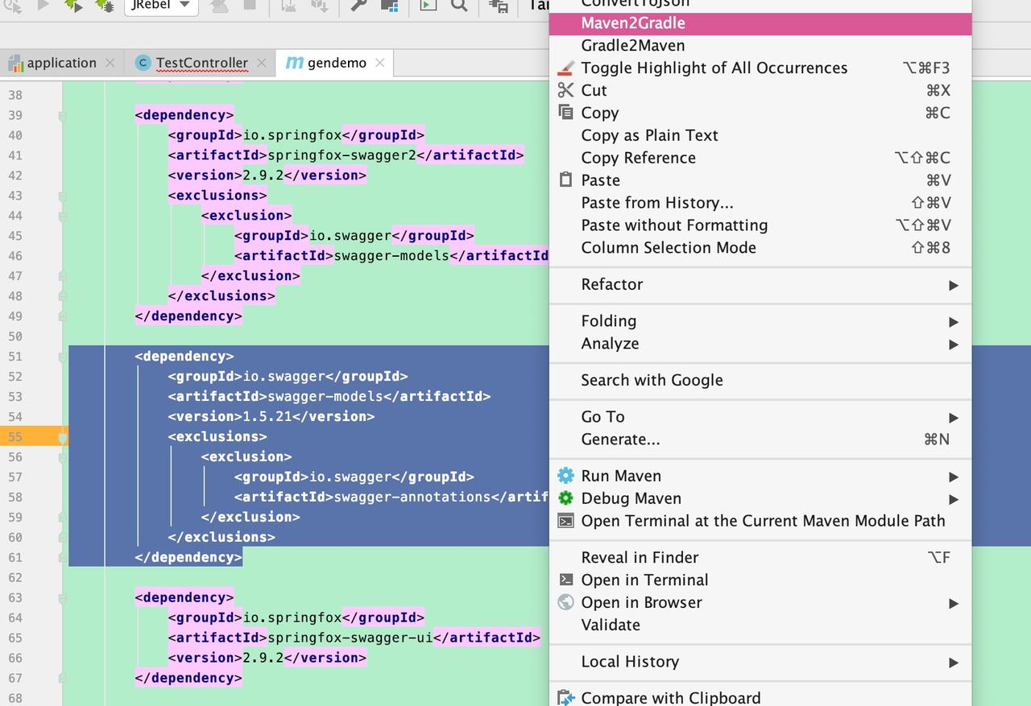Close the application editor tab
Viewport: 1031px width, 706px height.
[x=110, y=63]
